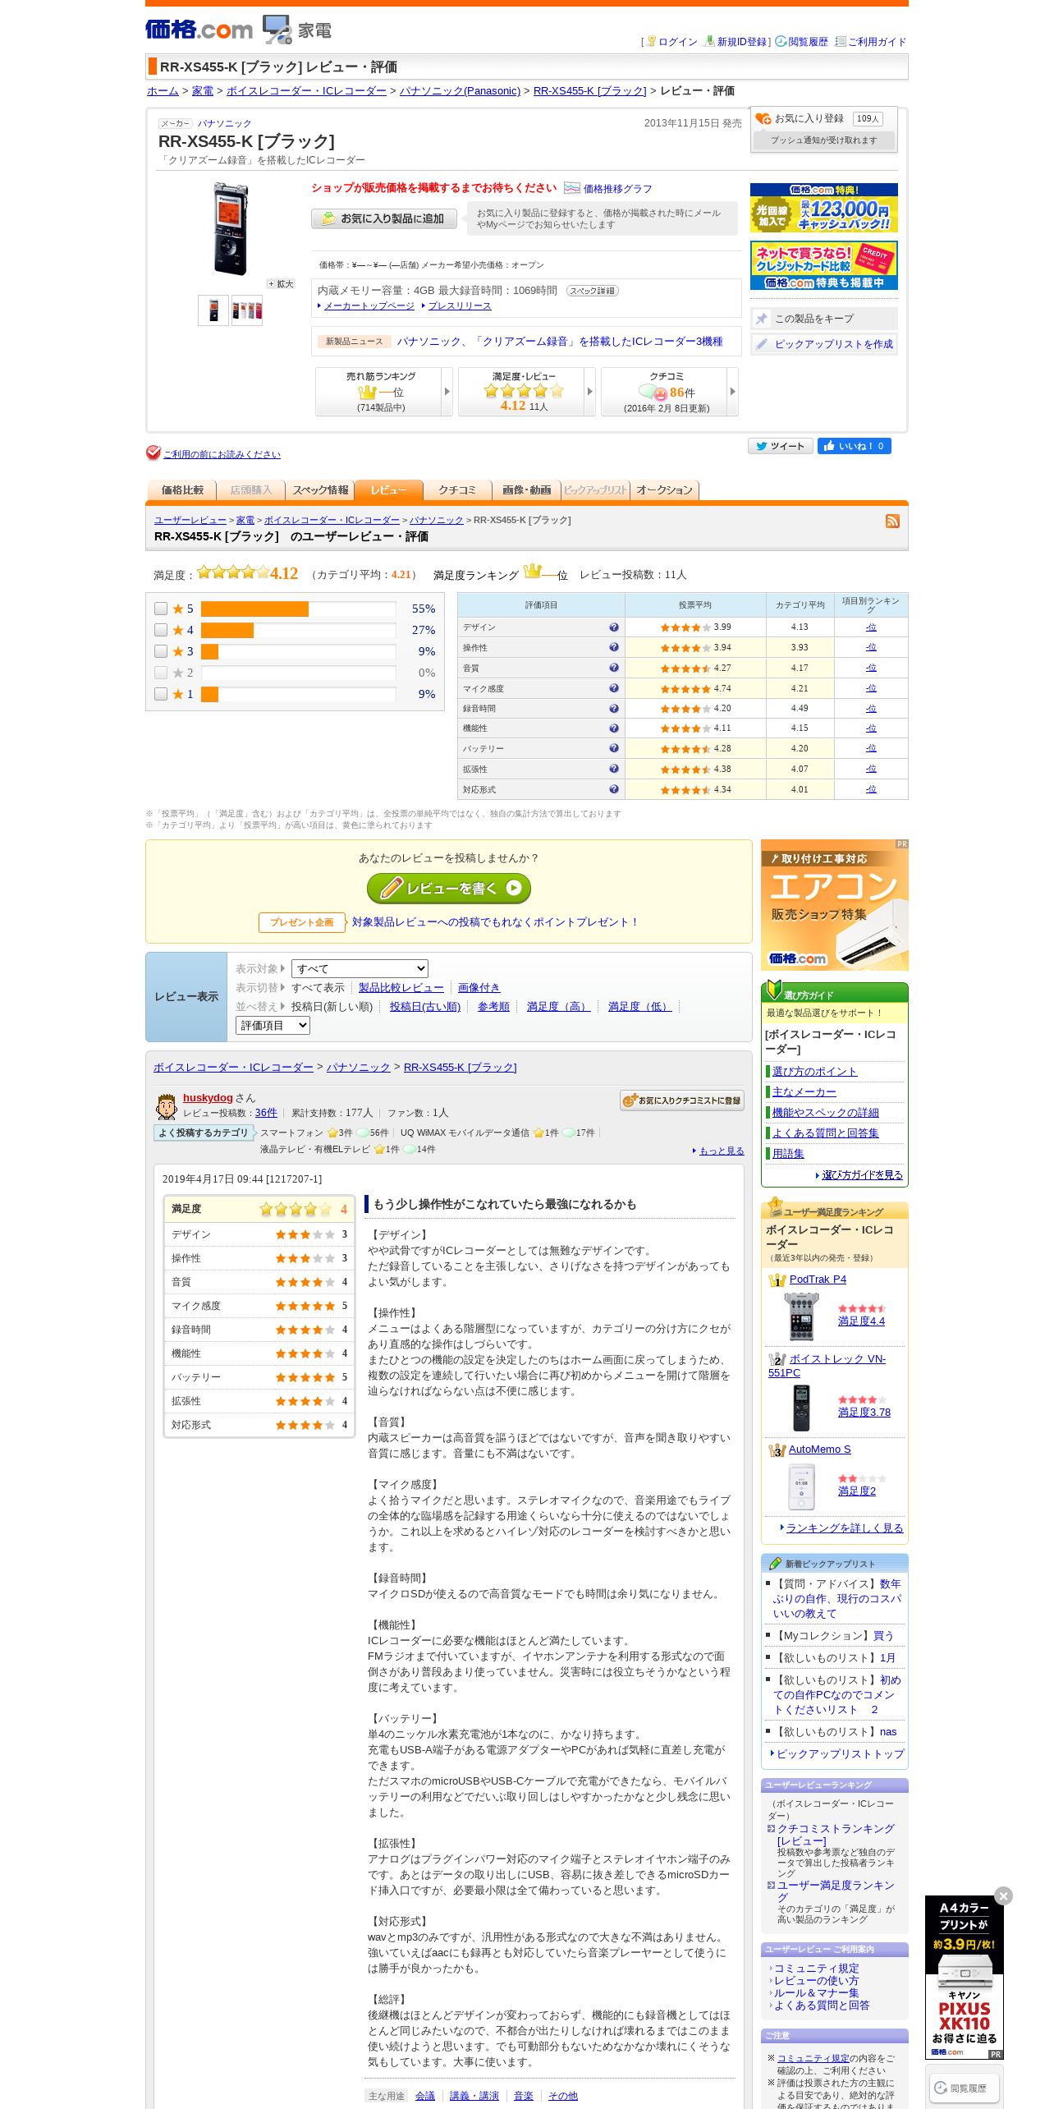The image size is (1054, 2109).
Task: Click the help icon next to バッテリー
Action: tap(613, 748)
